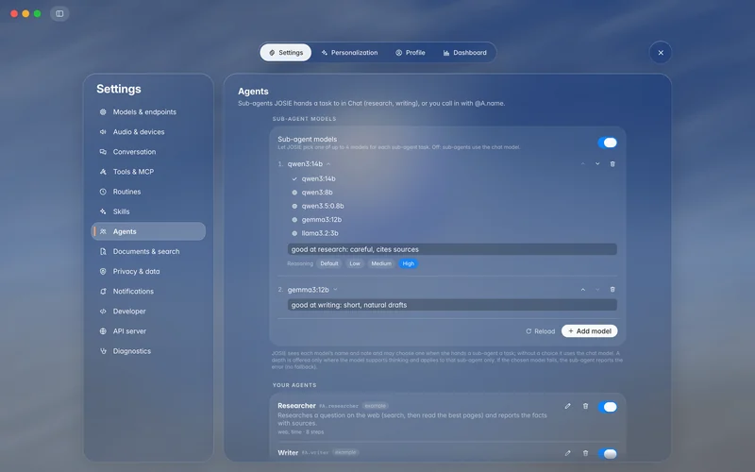Open the Settings tab
The image size is (755, 472).
(x=286, y=53)
